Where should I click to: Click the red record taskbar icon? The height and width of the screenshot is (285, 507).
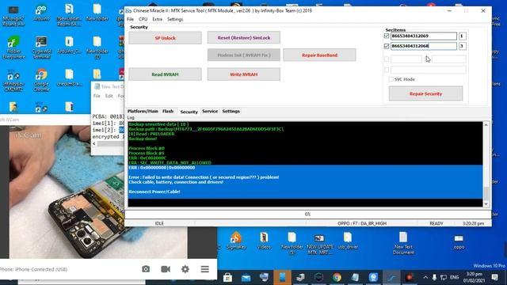click(x=410, y=277)
